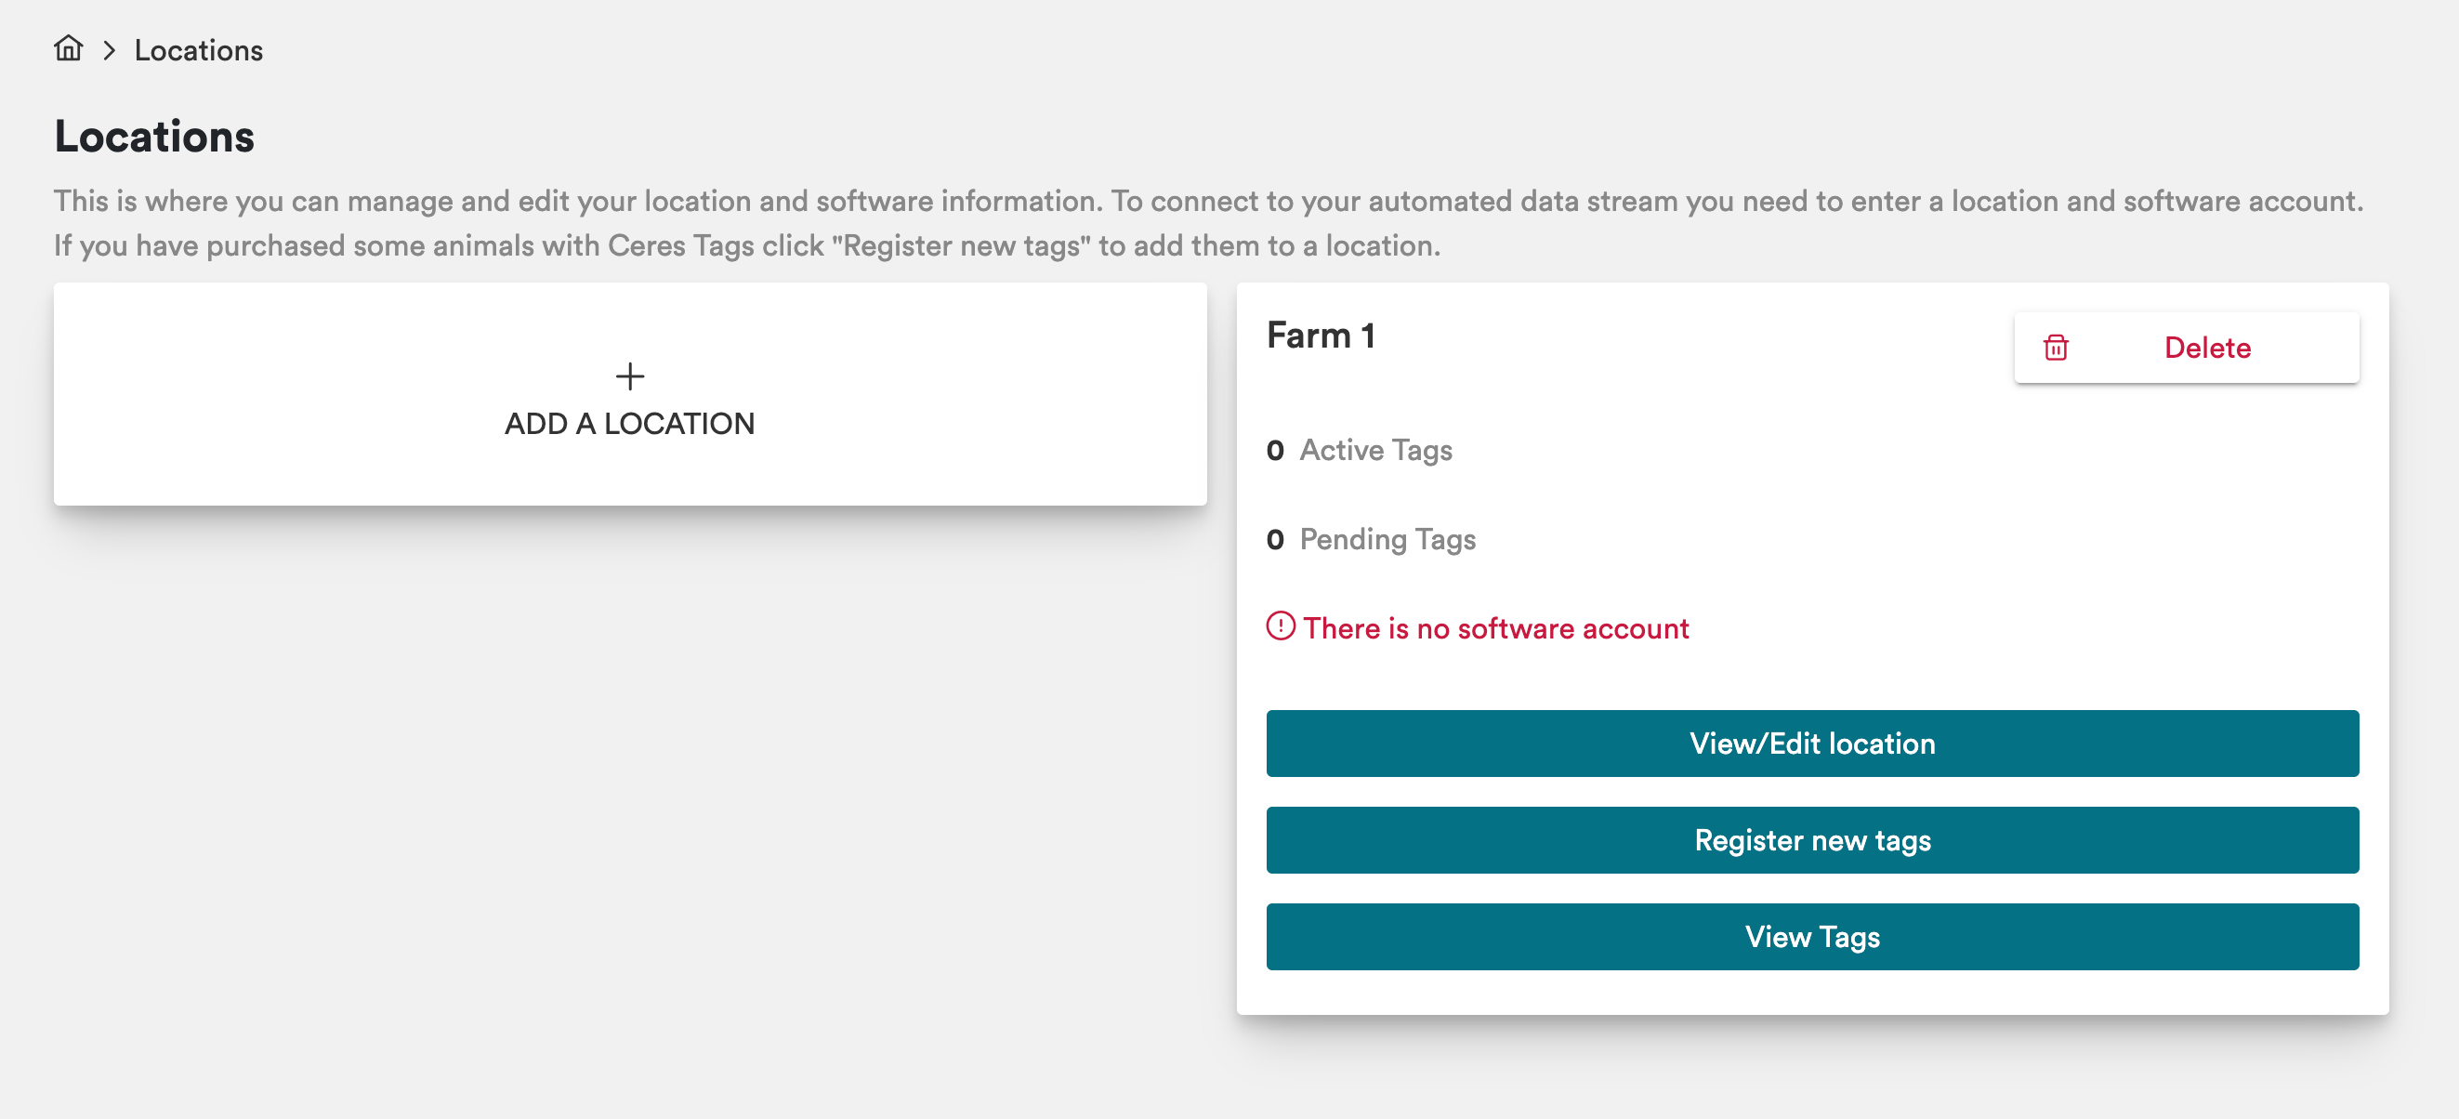
Task: Click the home icon in breadcrumb
Action: [x=68, y=48]
